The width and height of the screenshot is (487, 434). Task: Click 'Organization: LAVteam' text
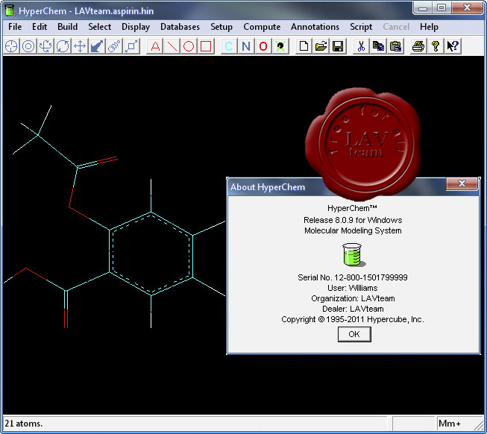(x=353, y=298)
